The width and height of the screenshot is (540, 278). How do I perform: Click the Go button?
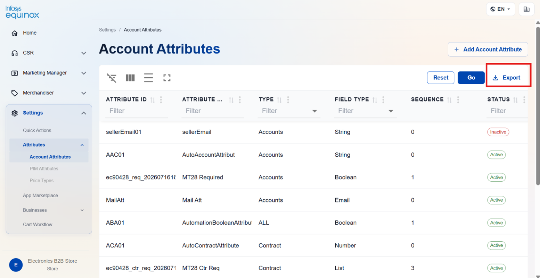(x=471, y=78)
